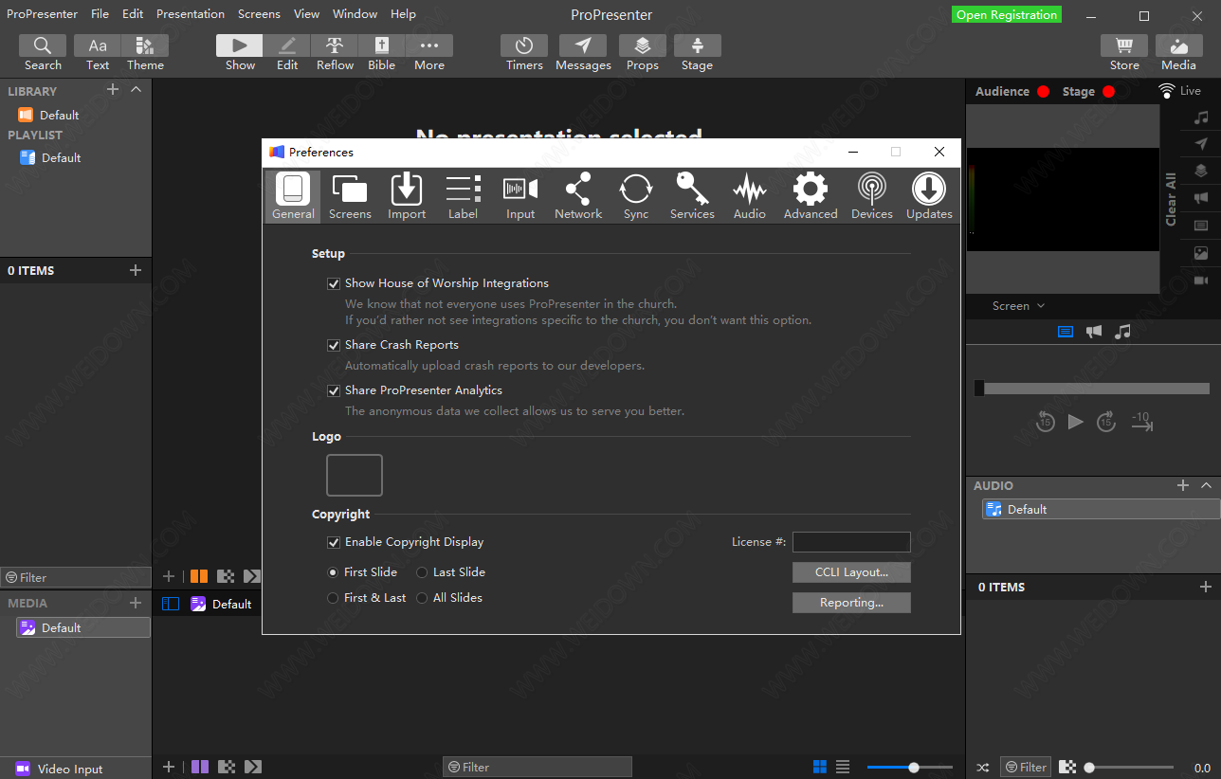Click the library Filter field
1221x779 pixels.
tap(76, 577)
